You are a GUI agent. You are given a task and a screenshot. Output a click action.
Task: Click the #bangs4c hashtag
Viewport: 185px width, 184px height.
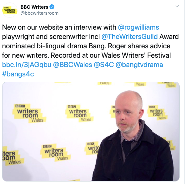(18, 74)
